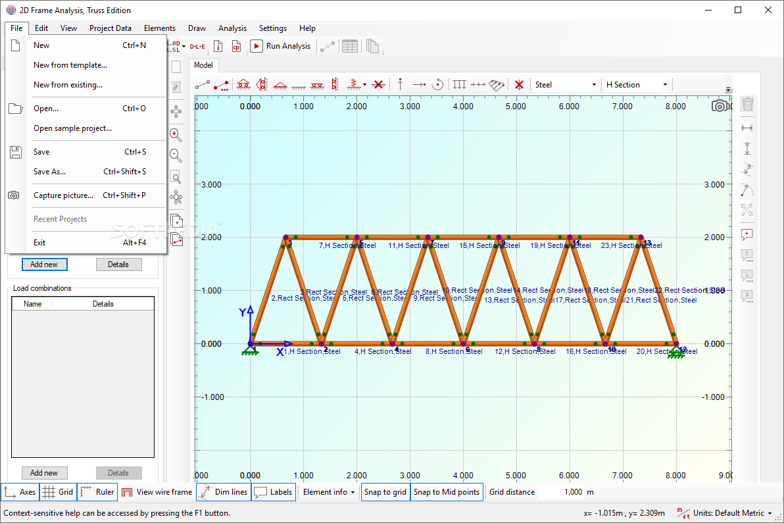Choose New from template in File menu

(x=70, y=65)
